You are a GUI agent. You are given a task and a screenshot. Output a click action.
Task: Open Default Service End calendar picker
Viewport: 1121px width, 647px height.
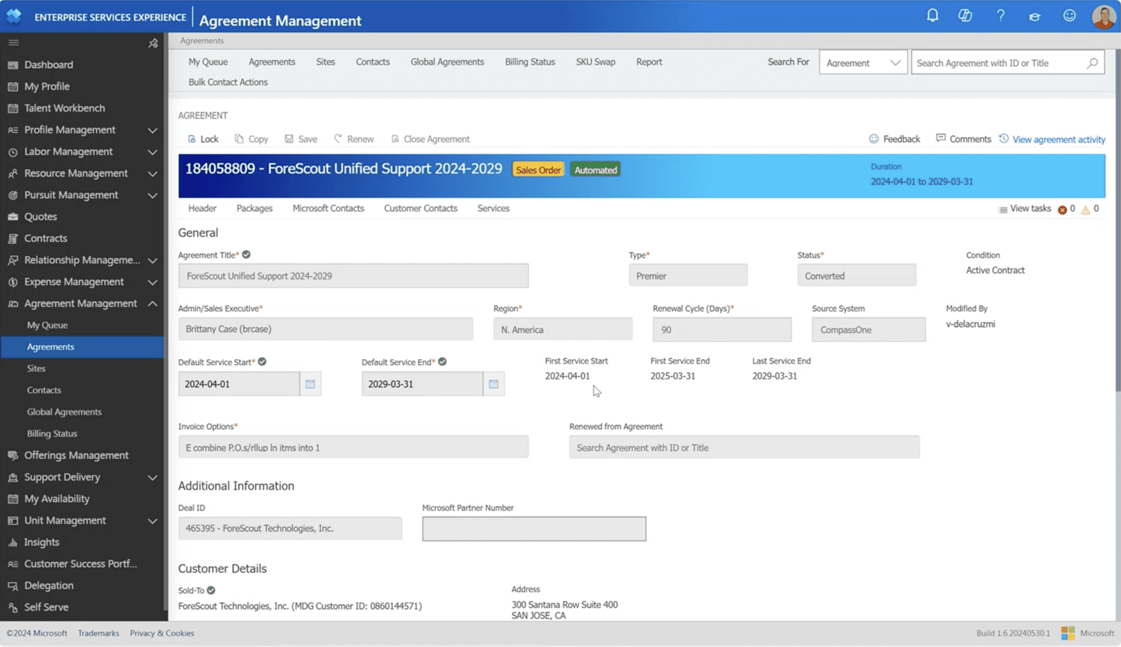pyautogui.click(x=493, y=384)
